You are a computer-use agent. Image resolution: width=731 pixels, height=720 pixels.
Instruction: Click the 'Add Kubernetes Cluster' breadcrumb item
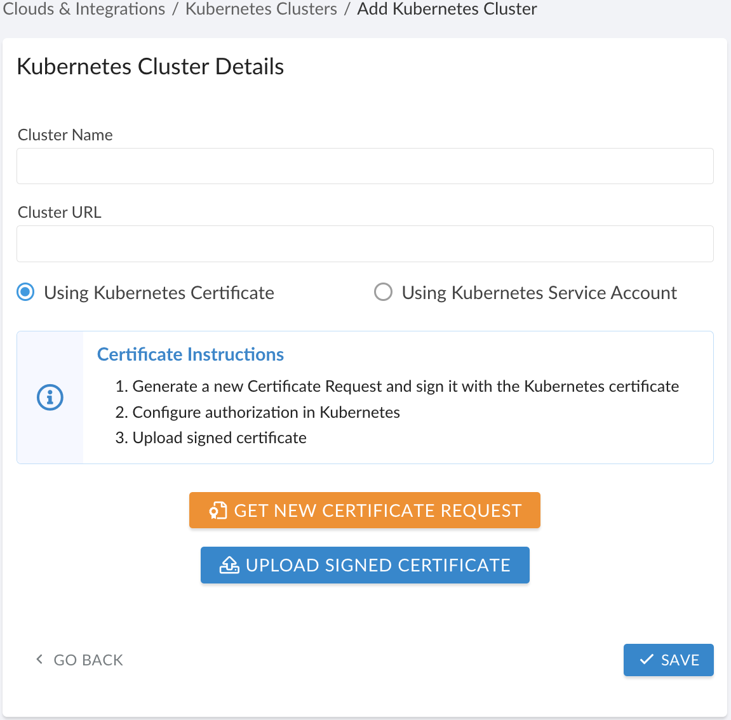446,10
